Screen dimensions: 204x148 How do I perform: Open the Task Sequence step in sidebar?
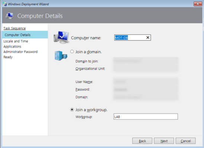pos(14,28)
